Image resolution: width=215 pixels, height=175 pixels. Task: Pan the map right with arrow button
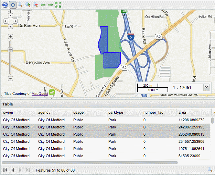[x=15, y=21]
